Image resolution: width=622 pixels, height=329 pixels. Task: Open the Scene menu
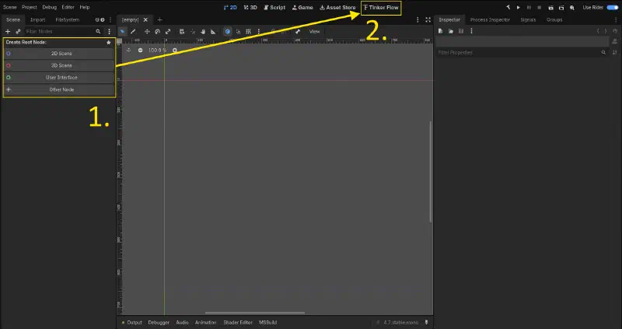tap(10, 7)
